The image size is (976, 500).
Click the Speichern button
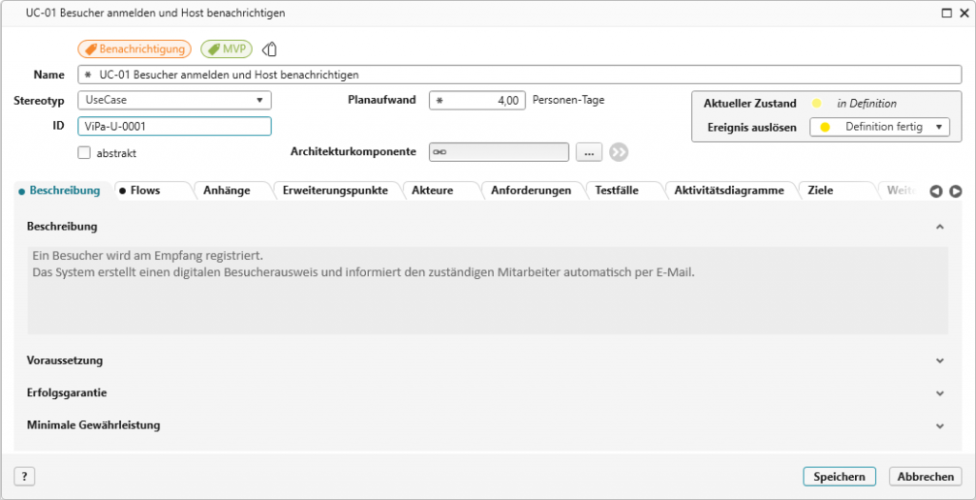[839, 476]
